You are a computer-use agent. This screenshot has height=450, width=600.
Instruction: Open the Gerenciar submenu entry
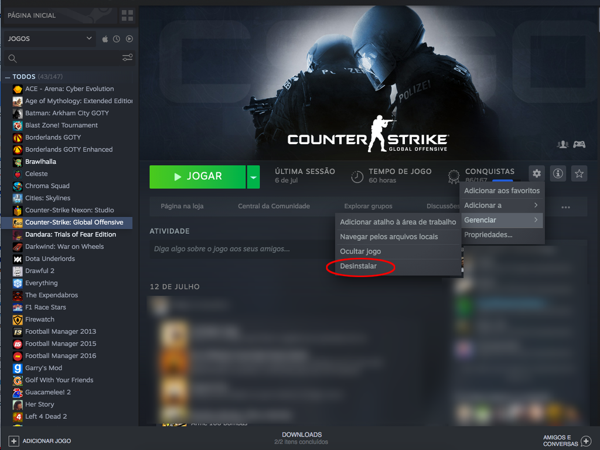[x=502, y=220]
